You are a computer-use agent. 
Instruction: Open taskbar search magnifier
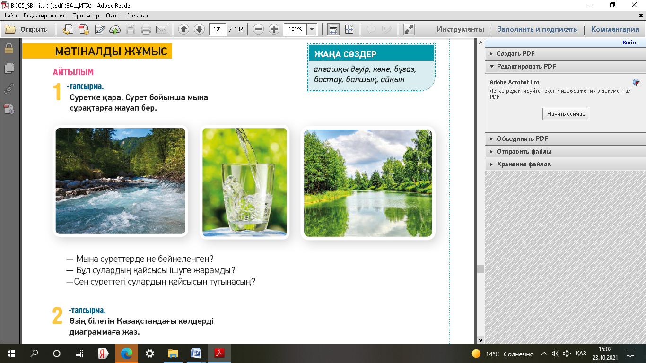point(34,354)
